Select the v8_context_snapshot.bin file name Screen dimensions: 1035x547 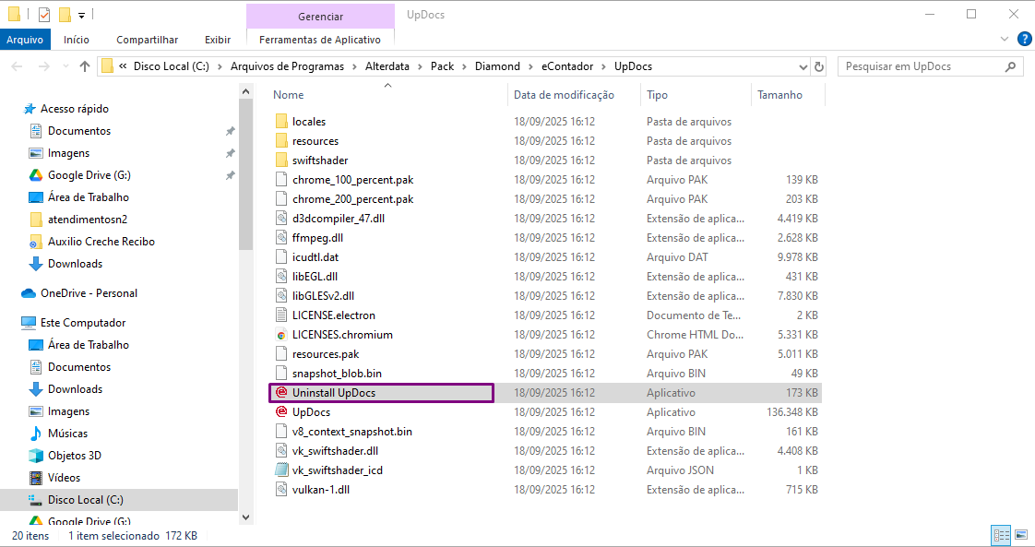coord(352,432)
